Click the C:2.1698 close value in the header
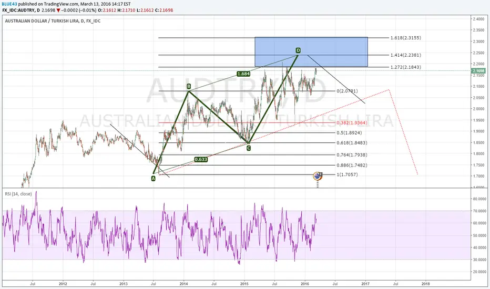Viewport: 490px width, 289px height. [x=164, y=11]
